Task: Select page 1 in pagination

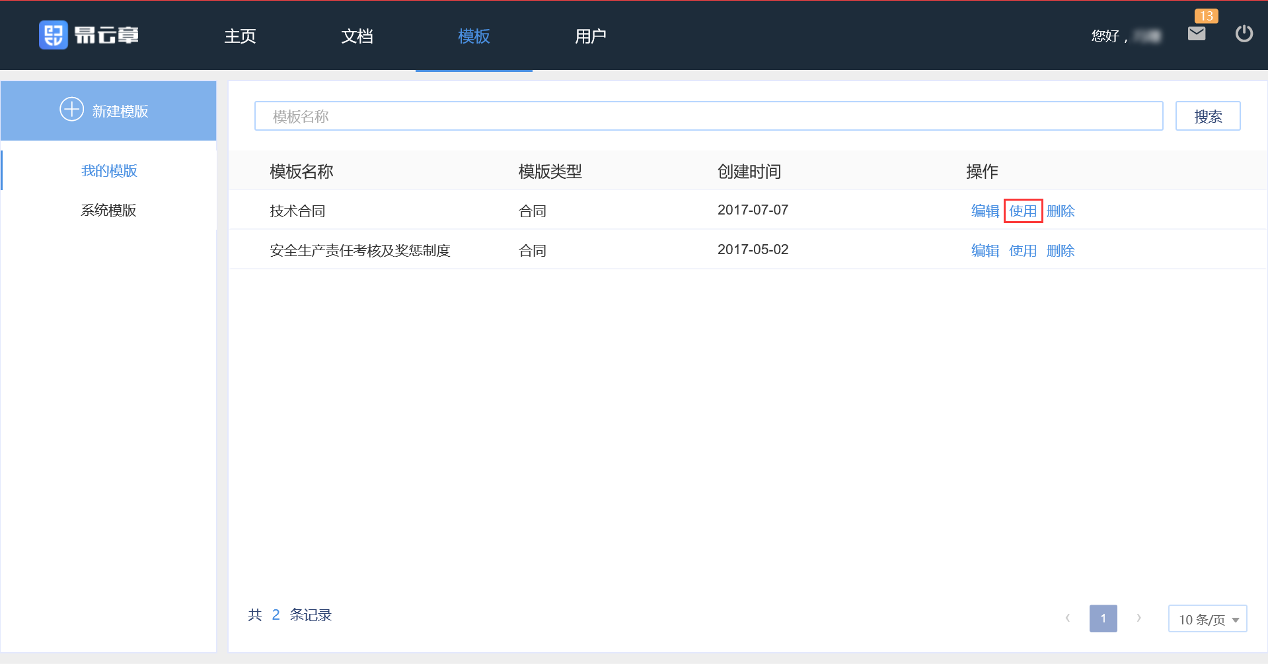Action: 1103,618
